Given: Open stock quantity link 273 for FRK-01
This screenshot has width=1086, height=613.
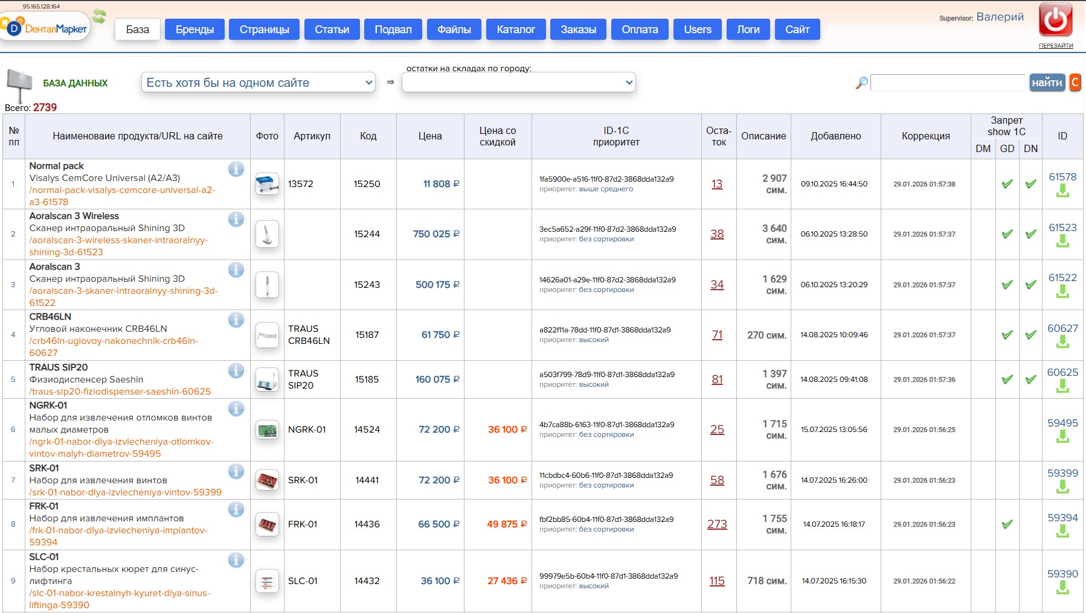Looking at the screenshot, I should click(x=717, y=524).
